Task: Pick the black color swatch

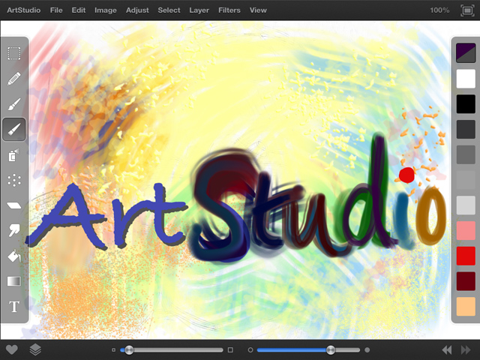Action: (466, 103)
